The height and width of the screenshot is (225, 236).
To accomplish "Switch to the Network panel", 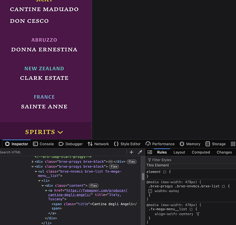I will (x=98, y=144).
